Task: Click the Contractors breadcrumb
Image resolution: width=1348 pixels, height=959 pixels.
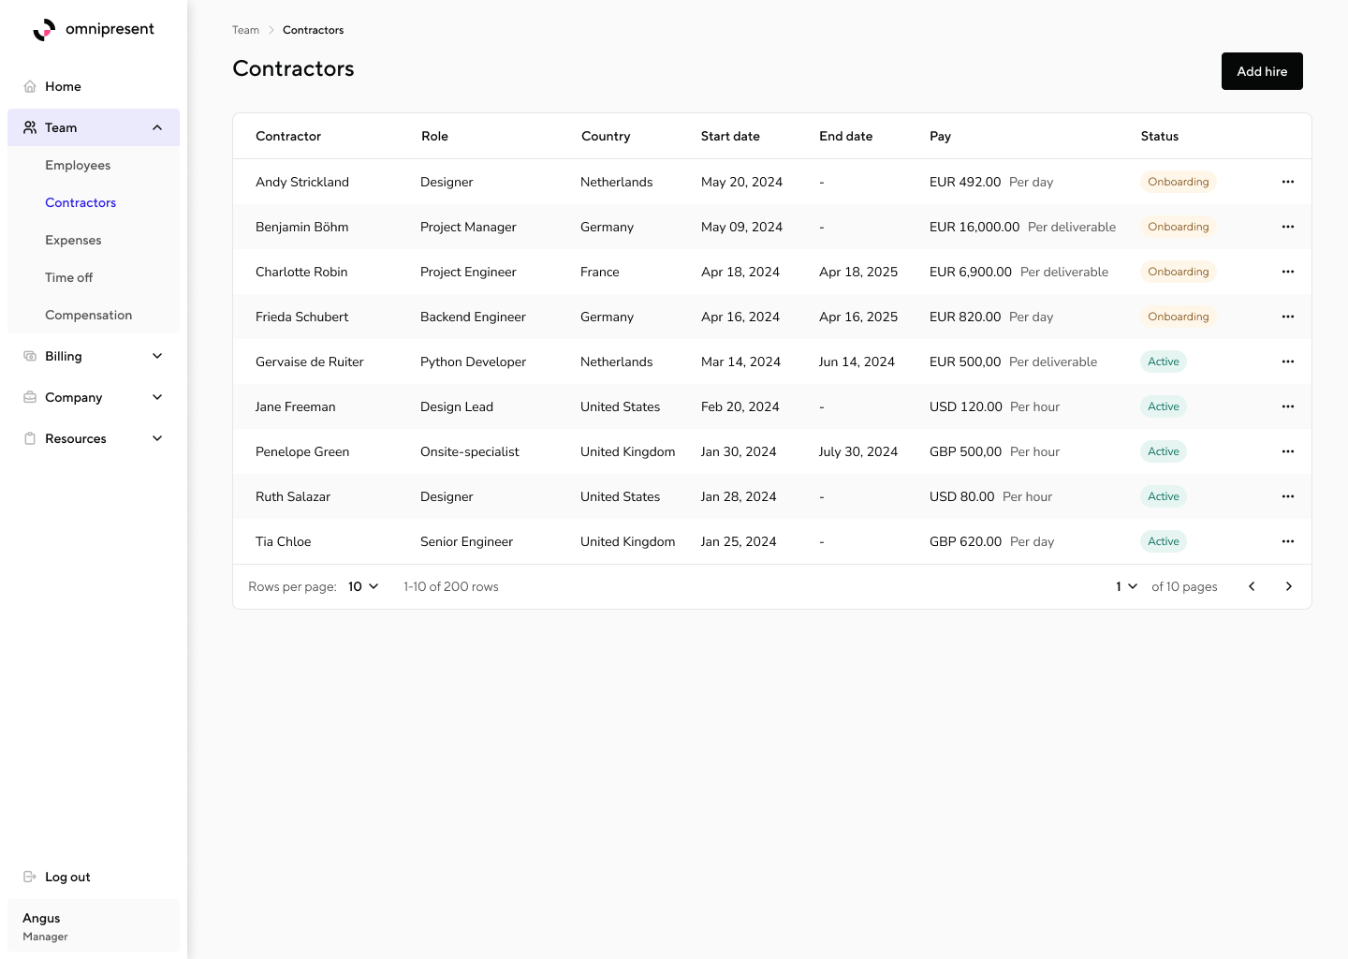Action: point(313,30)
